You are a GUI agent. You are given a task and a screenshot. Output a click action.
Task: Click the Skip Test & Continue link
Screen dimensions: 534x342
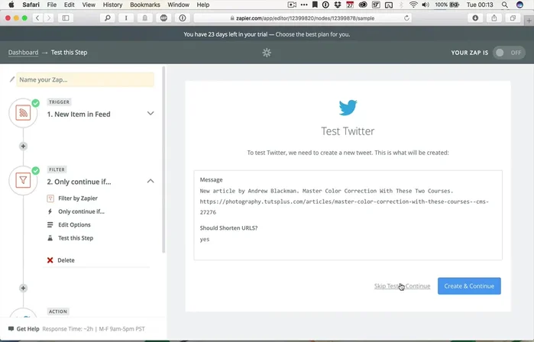(402, 286)
